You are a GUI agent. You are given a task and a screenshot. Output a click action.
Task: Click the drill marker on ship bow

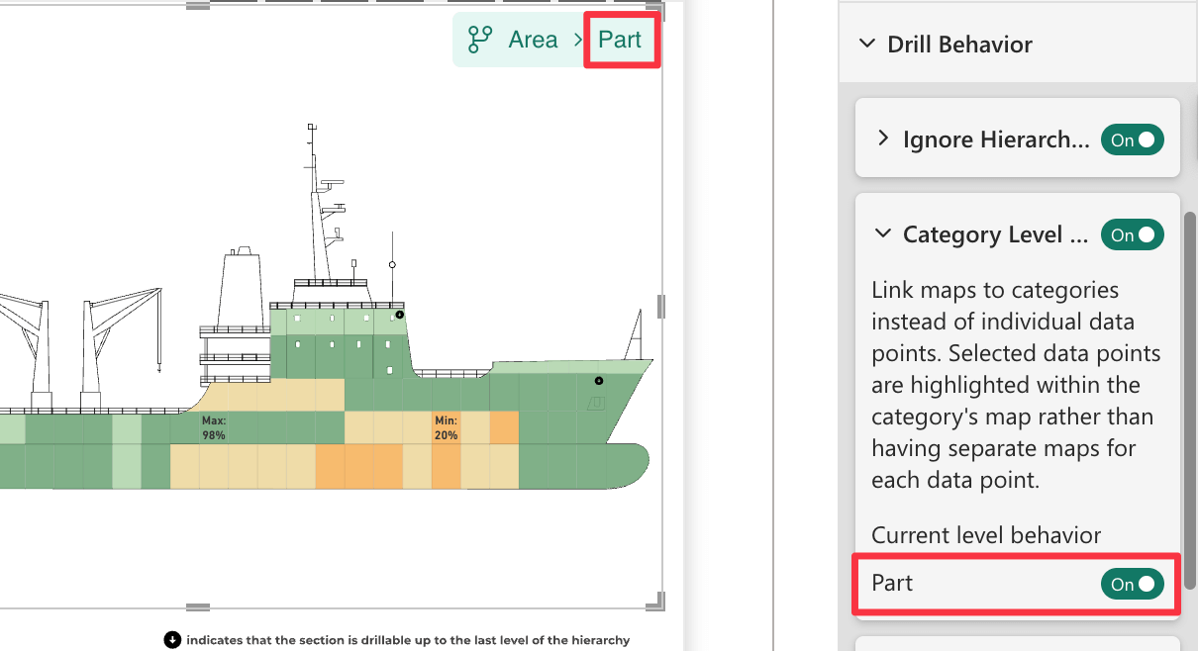[x=598, y=381]
